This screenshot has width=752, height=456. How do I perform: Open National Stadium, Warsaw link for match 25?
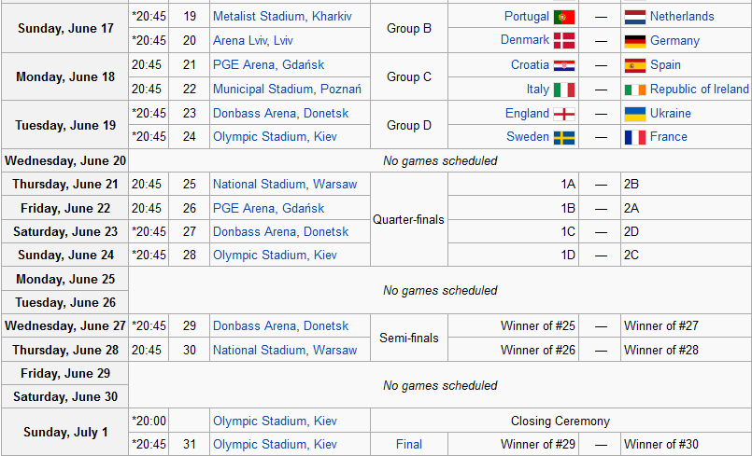pos(285,185)
